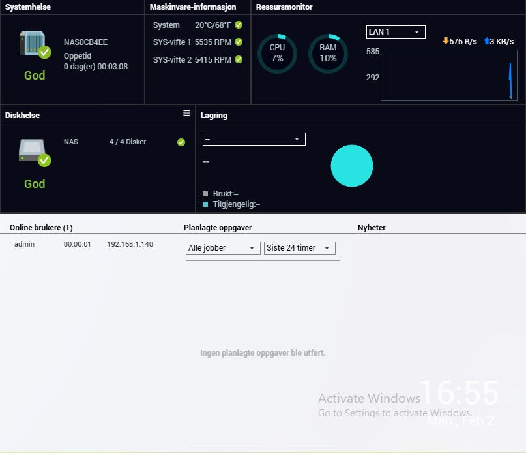Click the Lagring panel title

(x=214, y=116)
